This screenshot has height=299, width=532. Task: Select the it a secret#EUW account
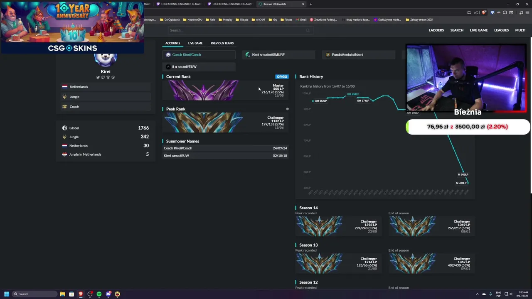pyautogui.click(x=199, y=66)
